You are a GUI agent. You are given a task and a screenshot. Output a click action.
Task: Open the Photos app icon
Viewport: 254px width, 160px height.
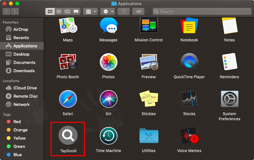108,62
